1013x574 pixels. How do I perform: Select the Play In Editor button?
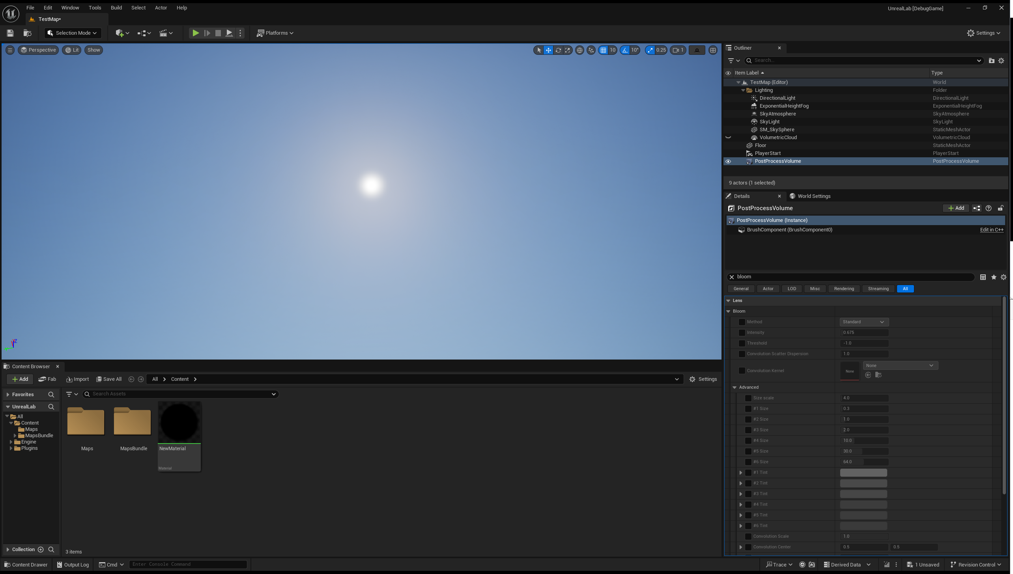pyautogui.click(x=195, y=33)
